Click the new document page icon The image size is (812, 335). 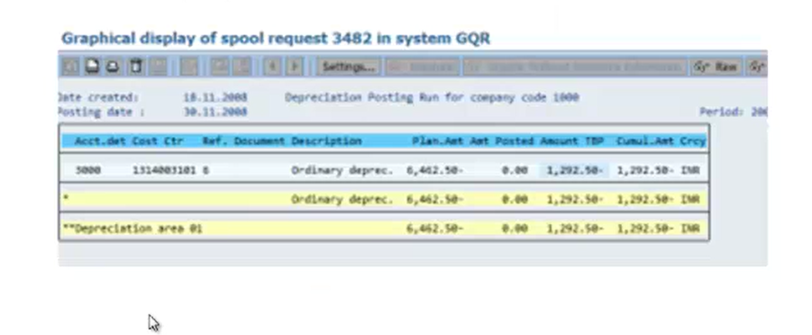pyautogui.click(x=92, y=67)
